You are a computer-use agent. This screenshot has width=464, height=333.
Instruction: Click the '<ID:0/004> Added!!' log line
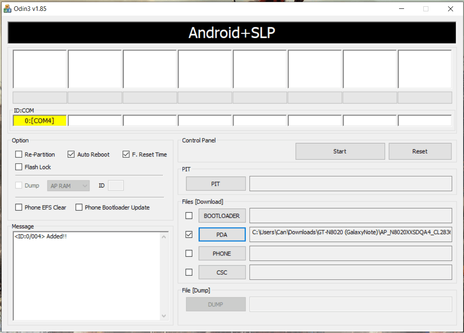point(41,236)
